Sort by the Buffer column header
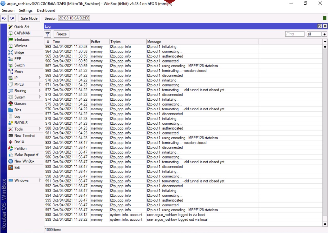This screenshot has width=328, height=233. pyautogui.click(x=100, y=41)
